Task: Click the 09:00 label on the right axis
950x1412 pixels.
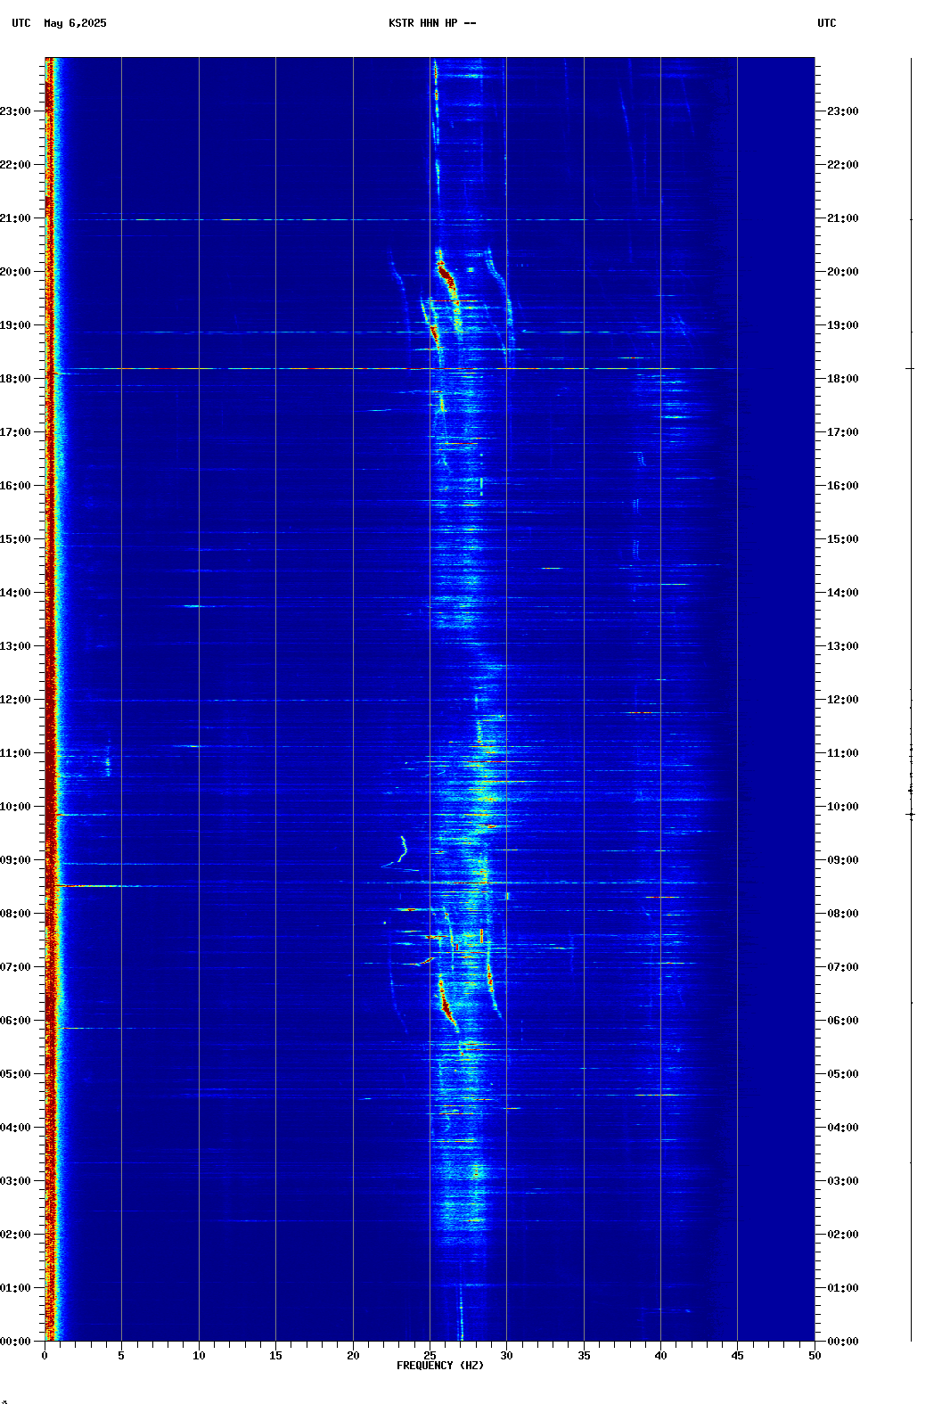Action: [x=843, y=860]
